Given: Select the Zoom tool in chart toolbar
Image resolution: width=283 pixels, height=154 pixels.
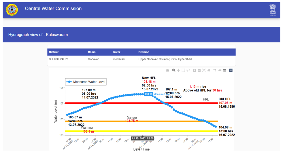Looking at the screenshot, I should 174,70.
